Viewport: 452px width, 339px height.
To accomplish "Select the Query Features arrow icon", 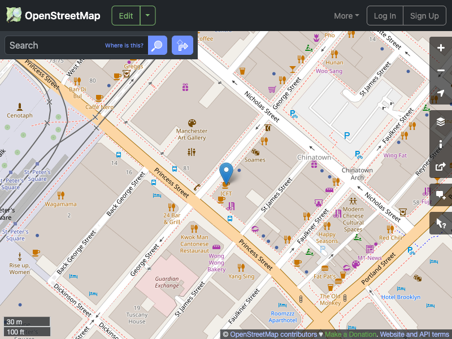I will 441,223.
